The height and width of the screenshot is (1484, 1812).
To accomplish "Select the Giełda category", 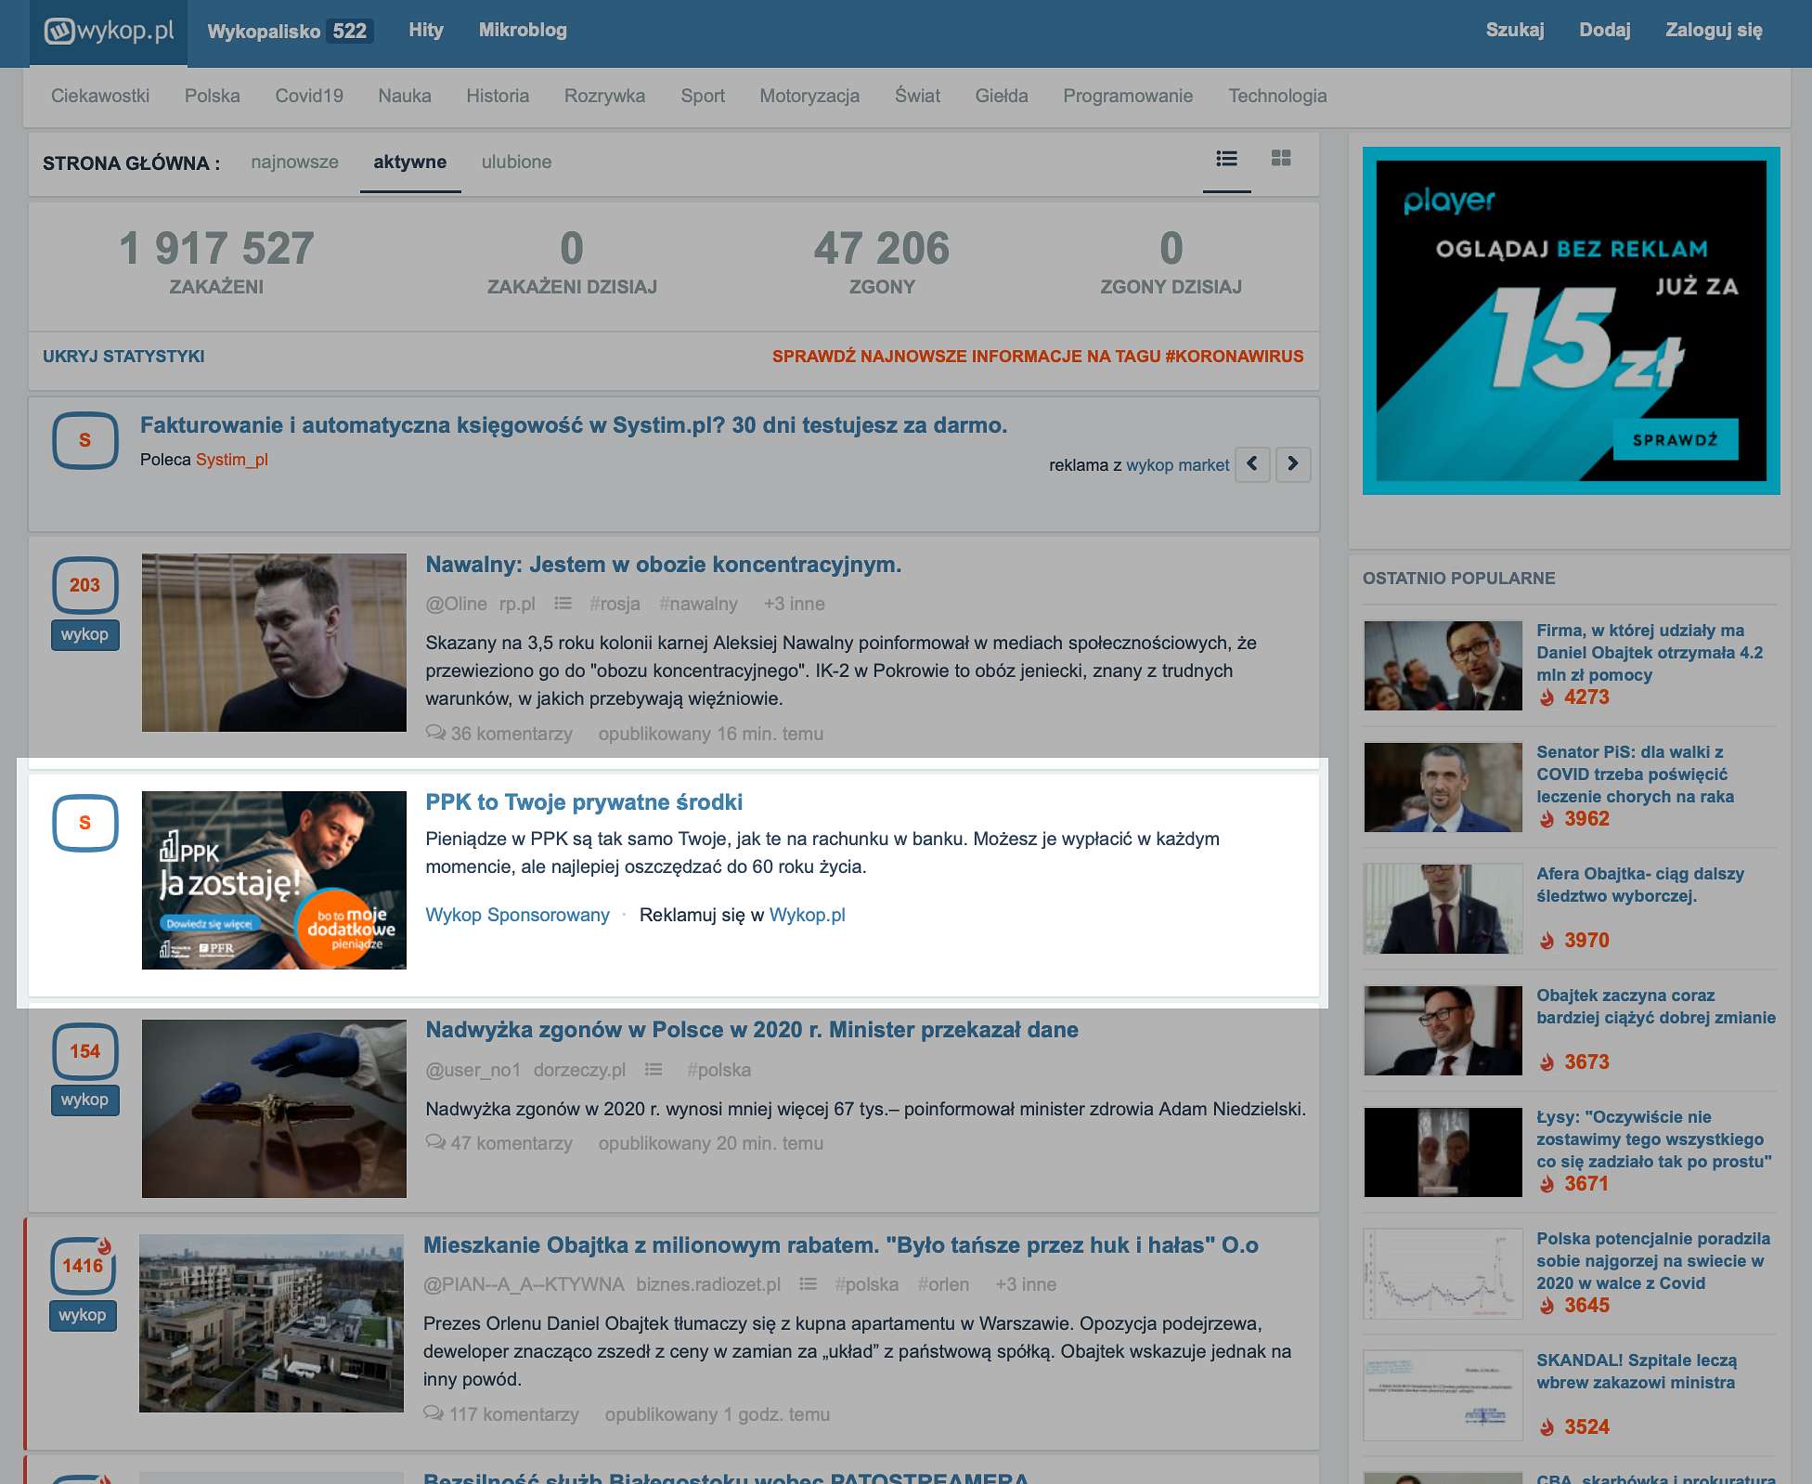I will click(1002, 96).
